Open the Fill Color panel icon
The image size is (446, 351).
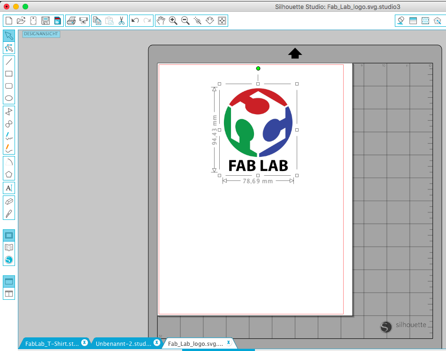[401, 21]
